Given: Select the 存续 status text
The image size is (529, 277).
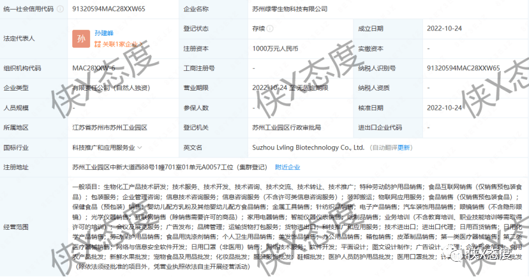Looking at the screenshot, I should point(258,29).
